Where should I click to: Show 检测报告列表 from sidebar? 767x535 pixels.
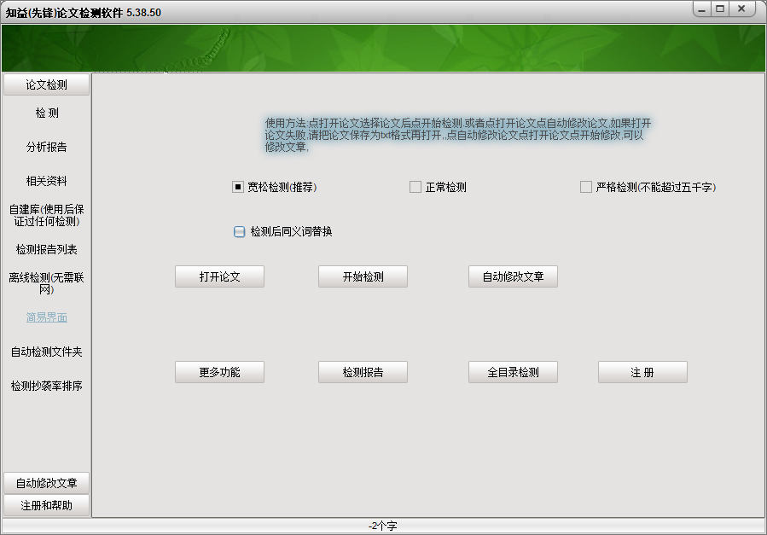pos(46,249)
